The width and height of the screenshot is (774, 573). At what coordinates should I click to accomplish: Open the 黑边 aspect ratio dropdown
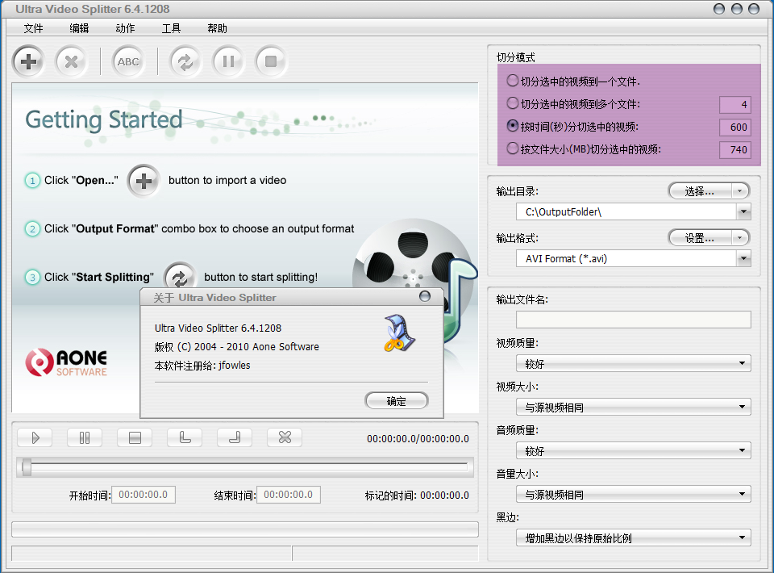[x=634, y=537]
